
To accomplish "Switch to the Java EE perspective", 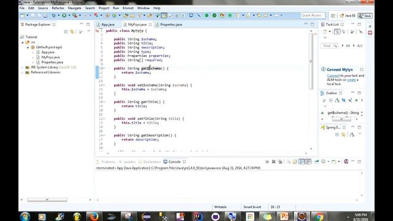I will pos(348,15).
